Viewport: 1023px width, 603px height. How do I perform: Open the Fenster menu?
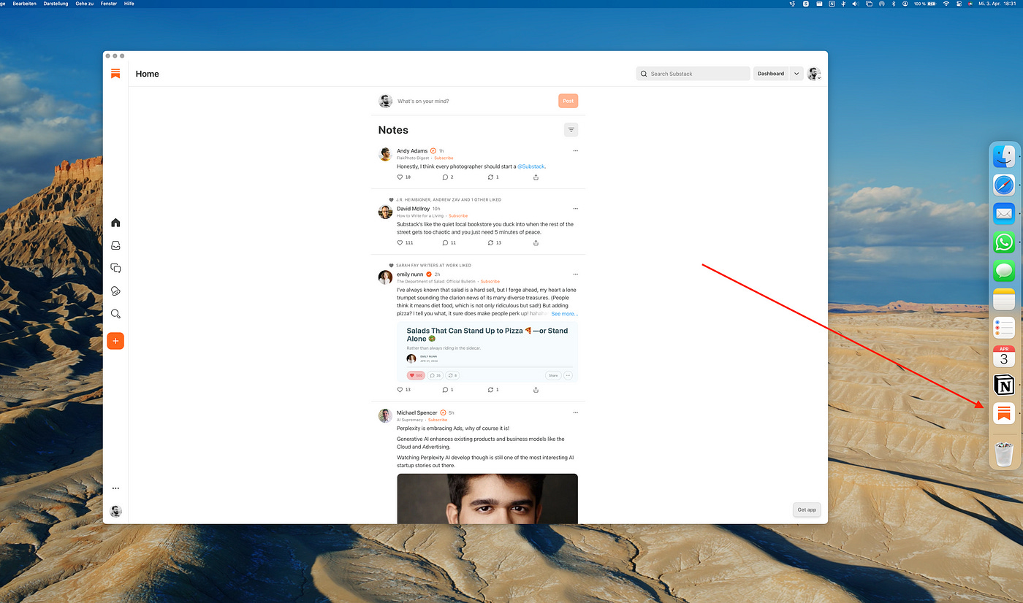coord(110,4)
